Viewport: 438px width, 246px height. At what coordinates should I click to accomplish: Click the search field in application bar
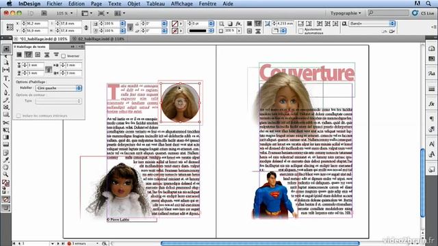tap(389, 13)
